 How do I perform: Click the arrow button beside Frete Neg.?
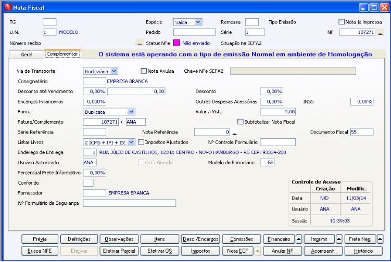click(x=380, y=239)
